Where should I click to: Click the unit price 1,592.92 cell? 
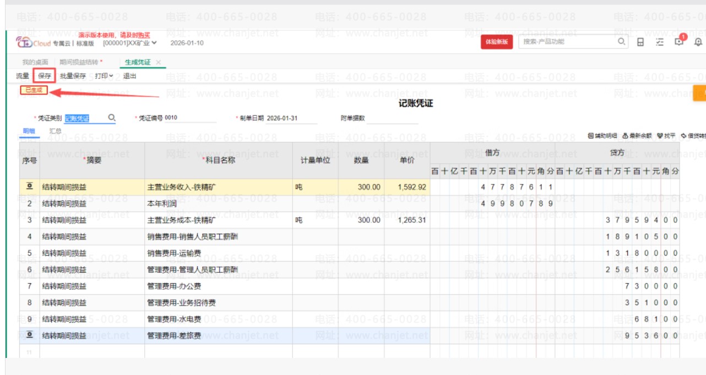[x=408, y=187]
